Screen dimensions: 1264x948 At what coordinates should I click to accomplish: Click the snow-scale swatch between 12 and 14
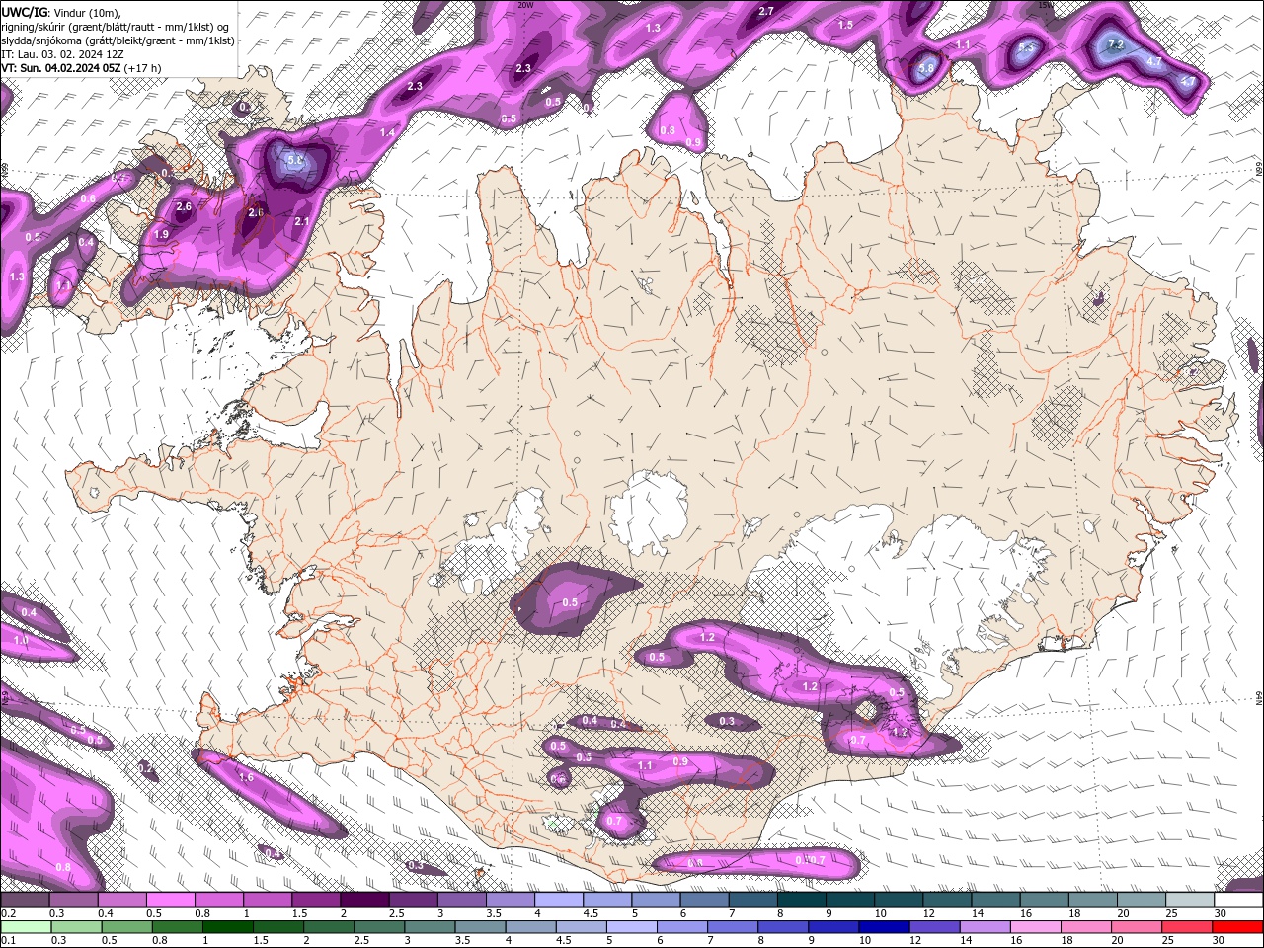tap(946, 900)
